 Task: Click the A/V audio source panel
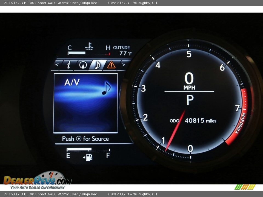pos(85,103)
